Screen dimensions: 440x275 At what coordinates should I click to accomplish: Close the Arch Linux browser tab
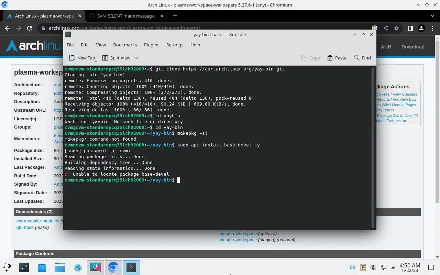(80, 16)
